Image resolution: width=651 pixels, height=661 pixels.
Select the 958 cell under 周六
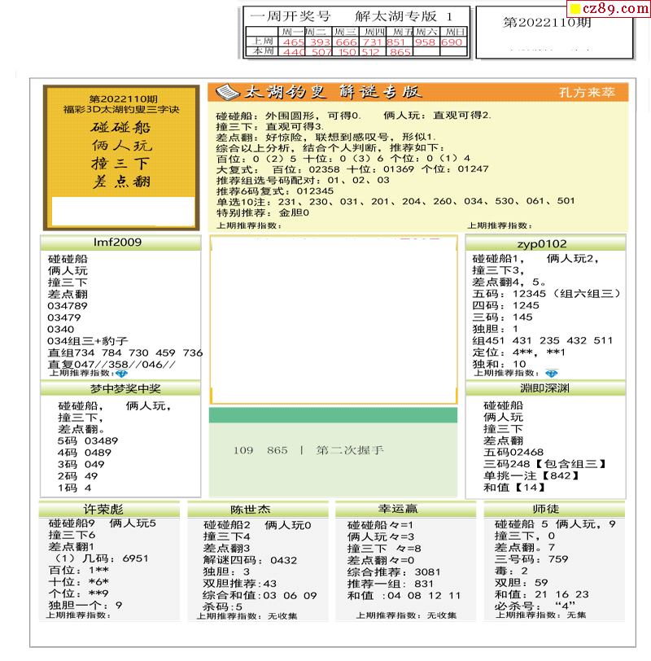[x=426, y=42]
